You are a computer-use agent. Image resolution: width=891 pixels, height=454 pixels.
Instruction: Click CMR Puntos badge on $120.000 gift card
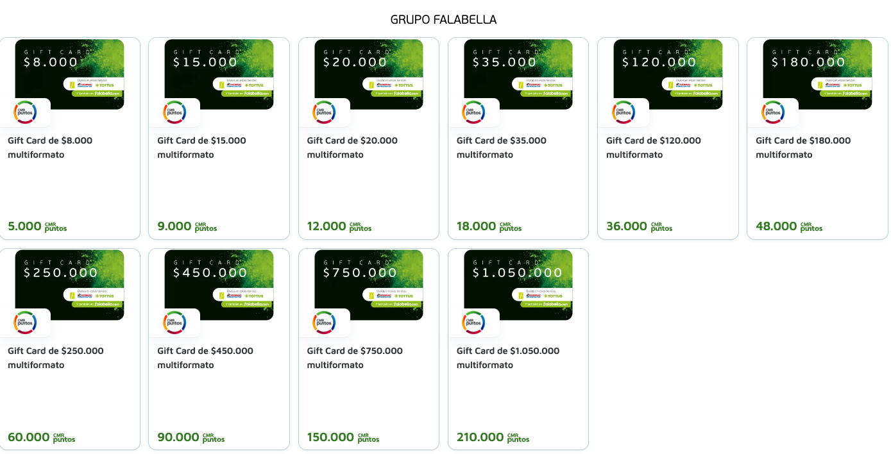[x=624, y=112]
